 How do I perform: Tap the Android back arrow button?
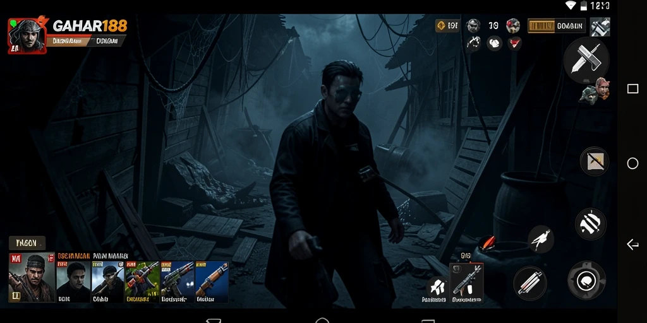(632, 244)
